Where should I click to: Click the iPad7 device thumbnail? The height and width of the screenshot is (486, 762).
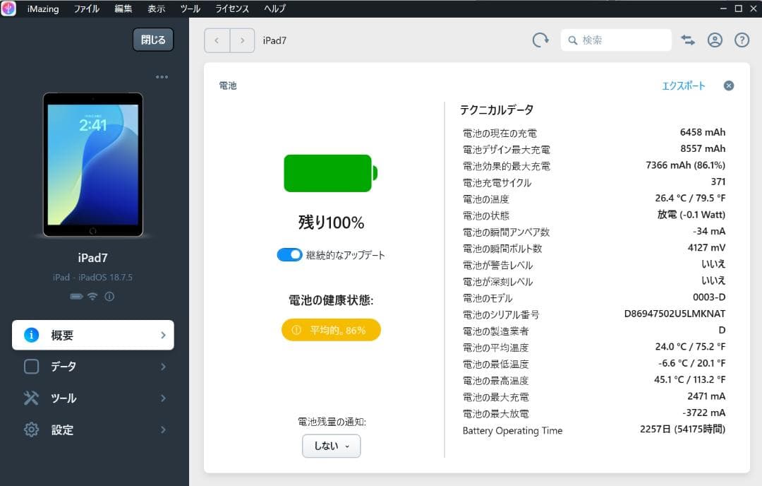pos(92,164)
